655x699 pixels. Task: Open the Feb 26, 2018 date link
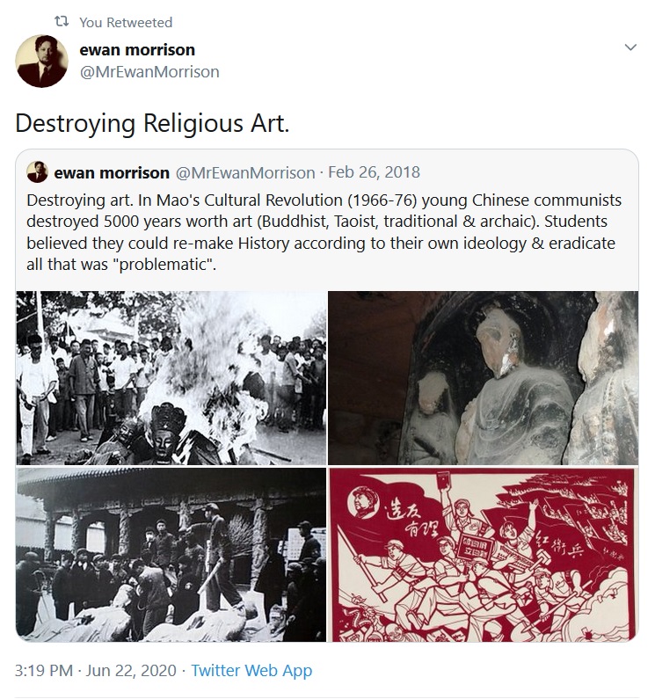pyautogui.click(x=374, y=172)
